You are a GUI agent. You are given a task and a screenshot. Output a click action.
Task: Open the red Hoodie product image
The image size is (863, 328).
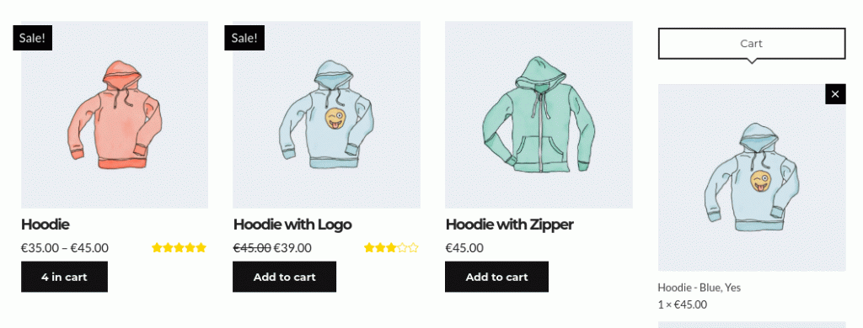115,114
